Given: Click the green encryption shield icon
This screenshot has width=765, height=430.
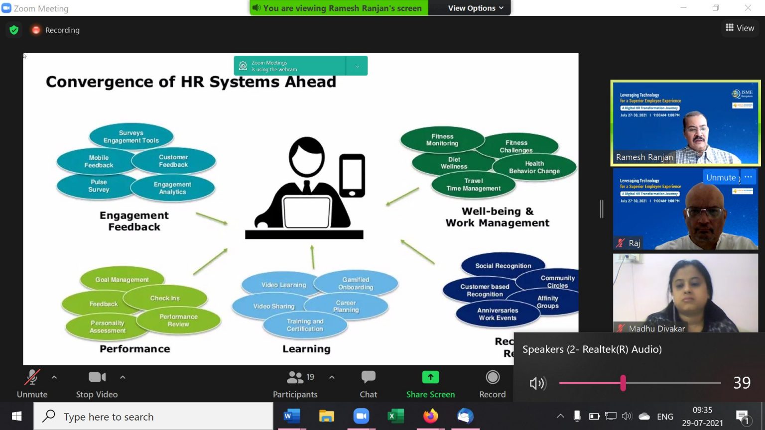Looking at the screenshot, I should tap(14, 30).
